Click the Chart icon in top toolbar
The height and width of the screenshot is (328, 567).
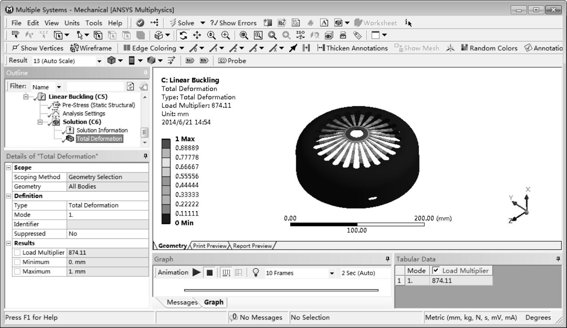296,23
